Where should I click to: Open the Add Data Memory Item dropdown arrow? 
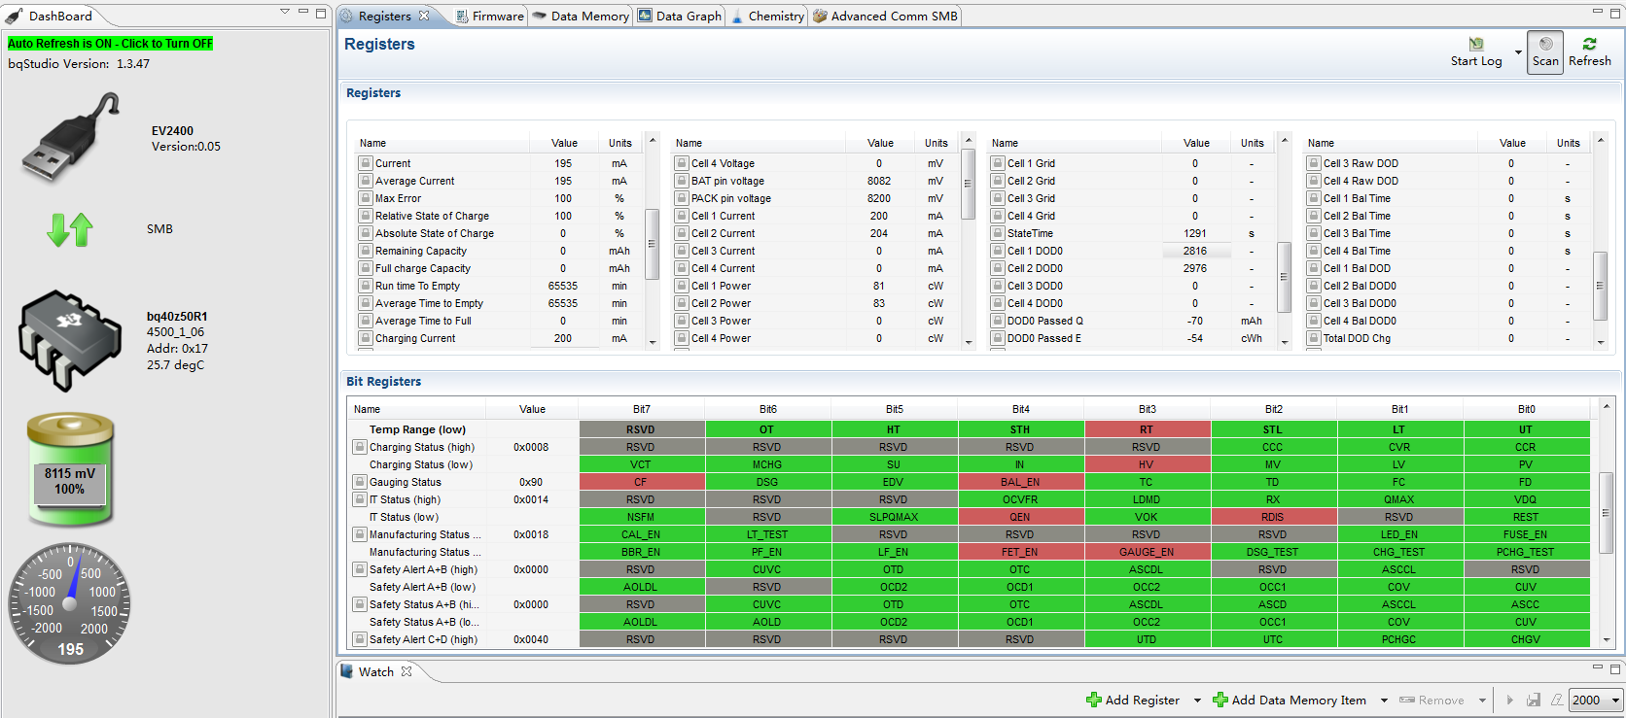click(1384, 701)
